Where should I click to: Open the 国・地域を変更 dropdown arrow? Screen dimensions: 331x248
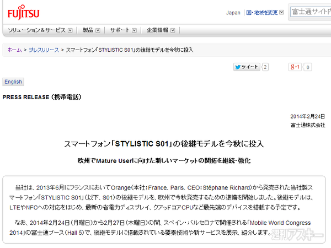coord(281,13)
